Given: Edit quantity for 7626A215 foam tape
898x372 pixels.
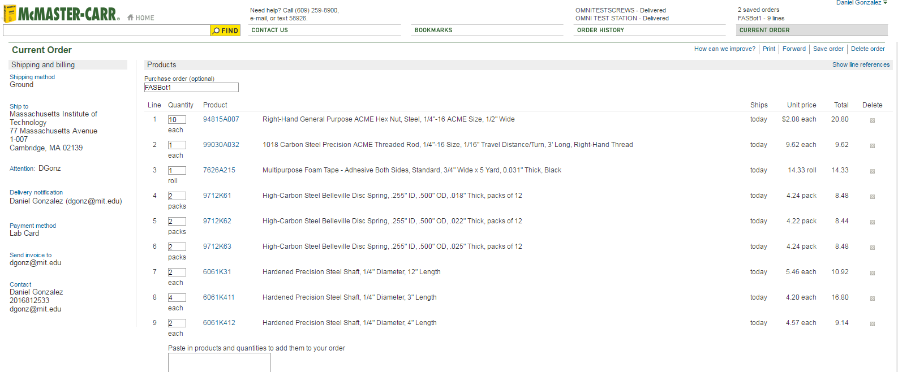Looking at the screenshot, I should coord(177,171).
